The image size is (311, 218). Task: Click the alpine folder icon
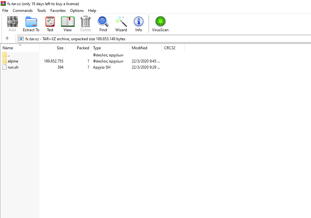pos(5,61)
